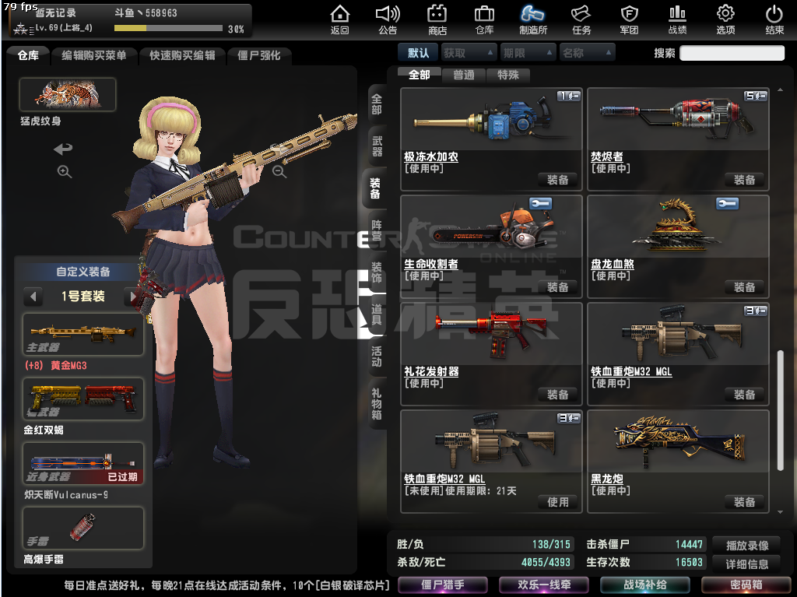
Task: Select the vertical 礼物箱 category tab
Action: [377, 404]
